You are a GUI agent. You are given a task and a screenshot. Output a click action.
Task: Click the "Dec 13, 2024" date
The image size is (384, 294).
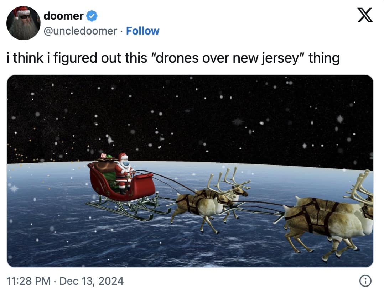pyautogui.click(x=92, y=281)
